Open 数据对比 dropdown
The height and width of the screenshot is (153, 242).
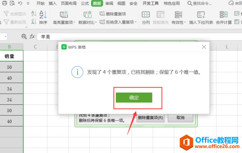pyautogui.click(x=88, y=18)
